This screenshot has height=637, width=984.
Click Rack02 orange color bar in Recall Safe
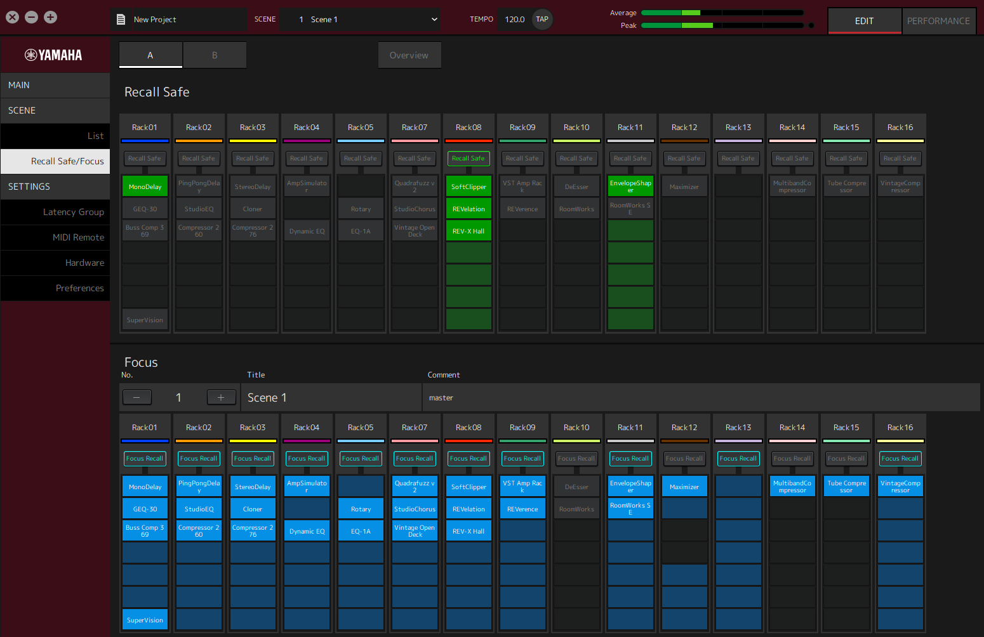pos(199,141)
